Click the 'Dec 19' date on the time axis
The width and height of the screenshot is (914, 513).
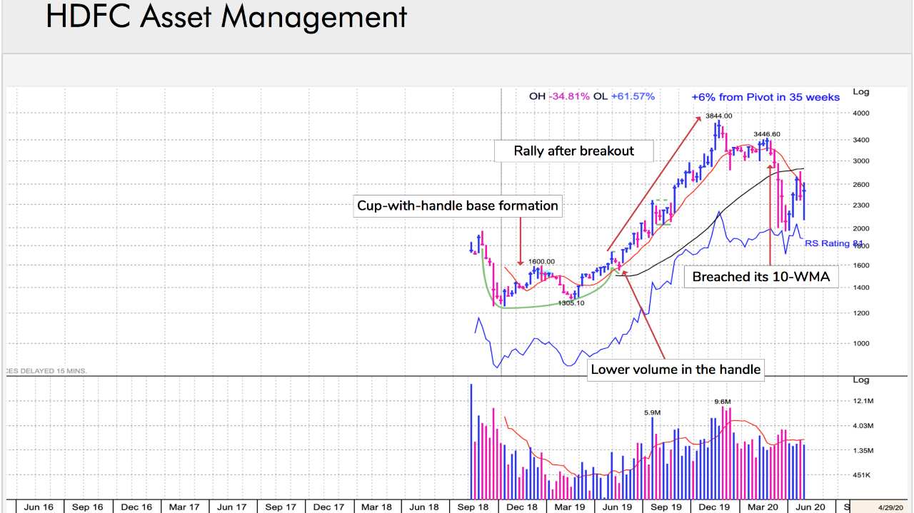tap(715, 507)
